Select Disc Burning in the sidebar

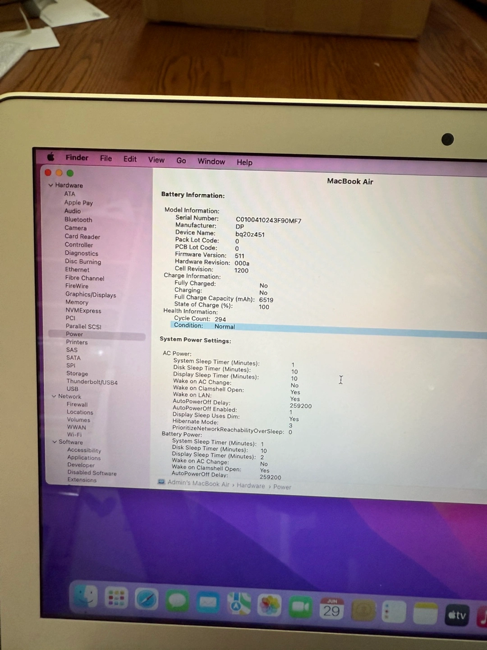pos(83,261)
